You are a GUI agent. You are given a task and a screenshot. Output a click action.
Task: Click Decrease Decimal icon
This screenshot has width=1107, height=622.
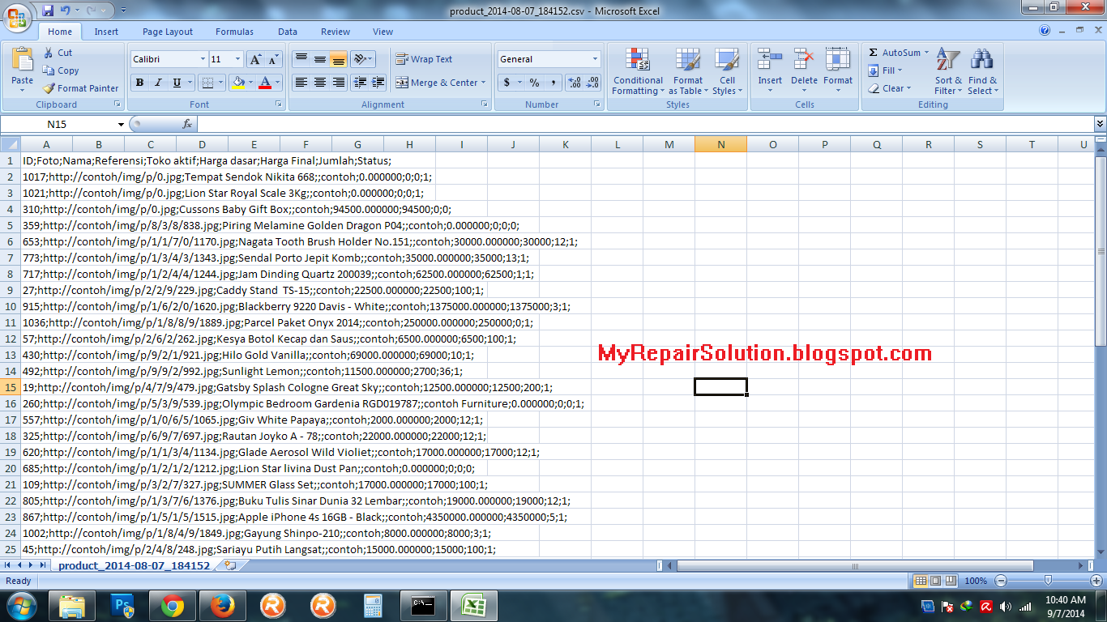(x=592, y=83)
